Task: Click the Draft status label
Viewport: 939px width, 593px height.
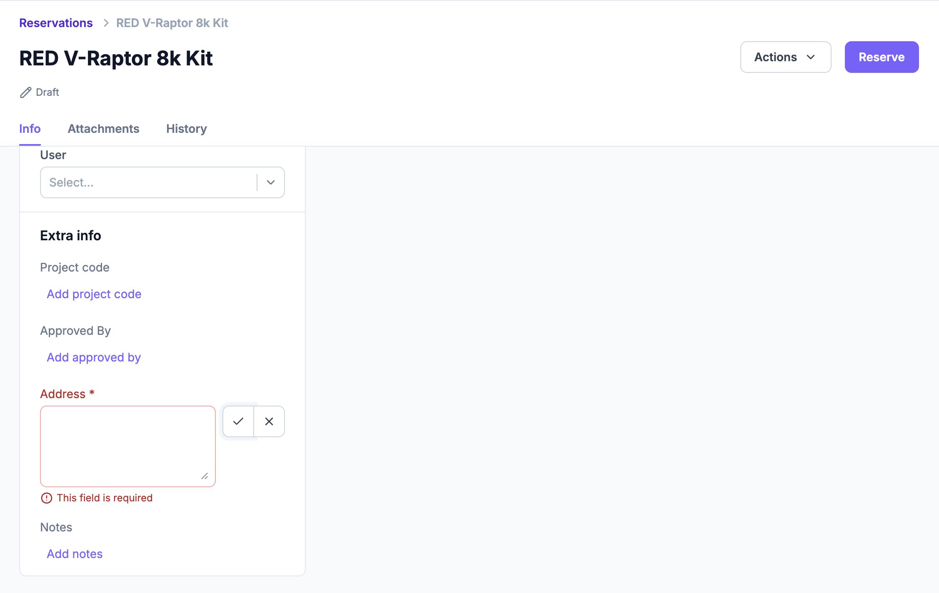Action: 47,92
